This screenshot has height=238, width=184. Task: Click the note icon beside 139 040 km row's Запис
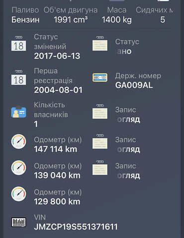(100, 168)
